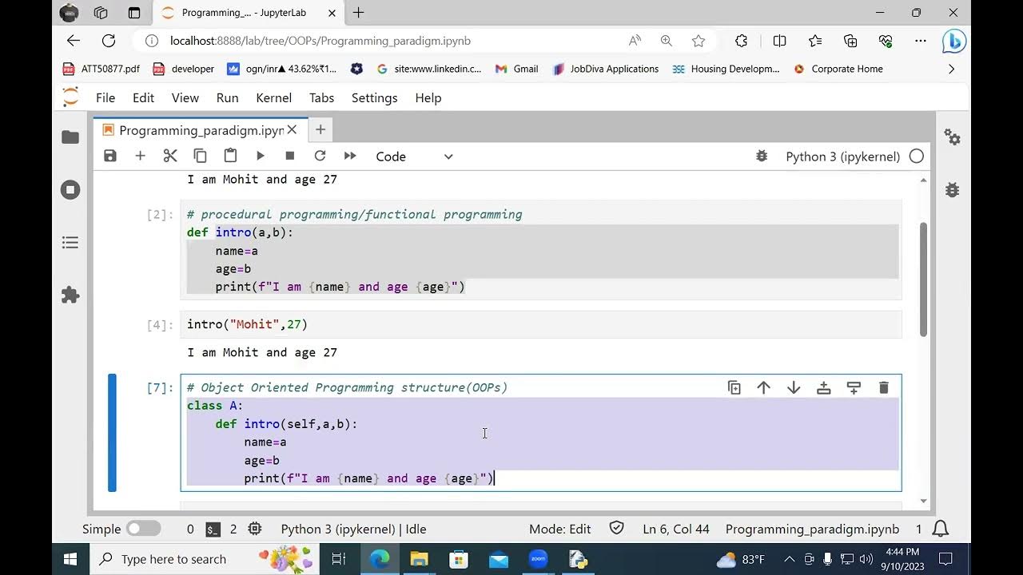Click the browser address bar URL

(320, 41)
